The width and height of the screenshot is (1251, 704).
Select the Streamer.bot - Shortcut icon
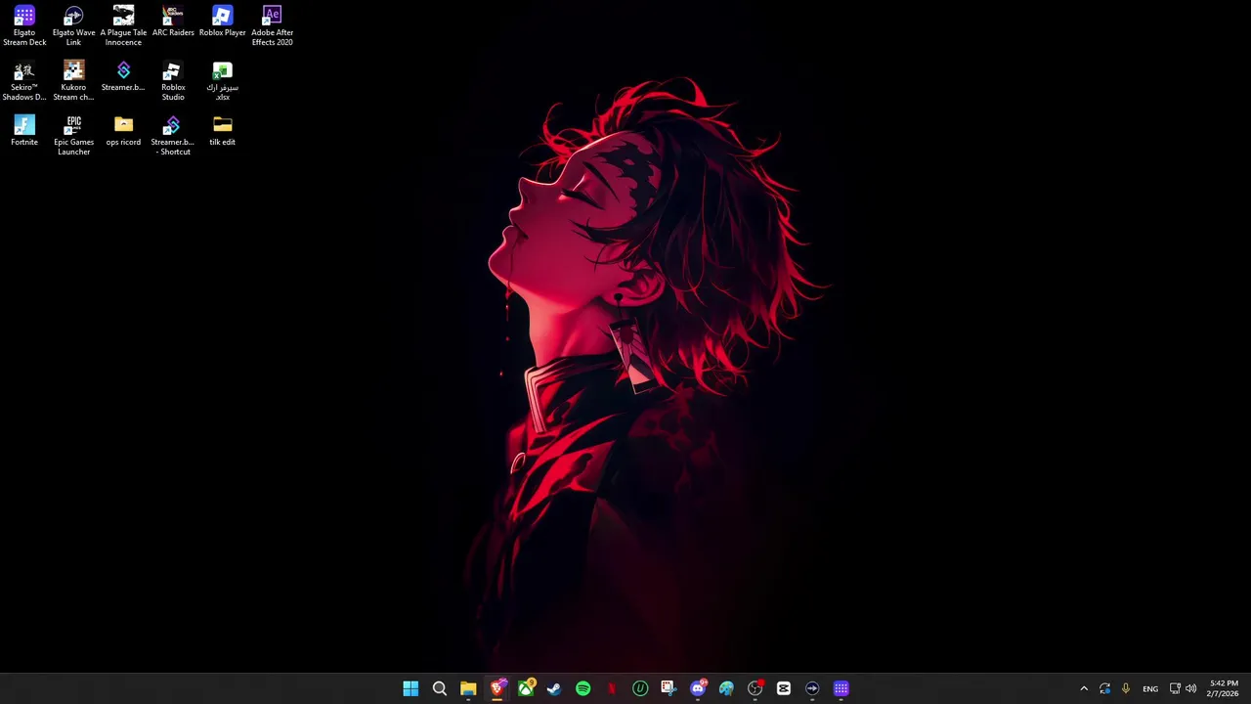click(x=173, y=136)
